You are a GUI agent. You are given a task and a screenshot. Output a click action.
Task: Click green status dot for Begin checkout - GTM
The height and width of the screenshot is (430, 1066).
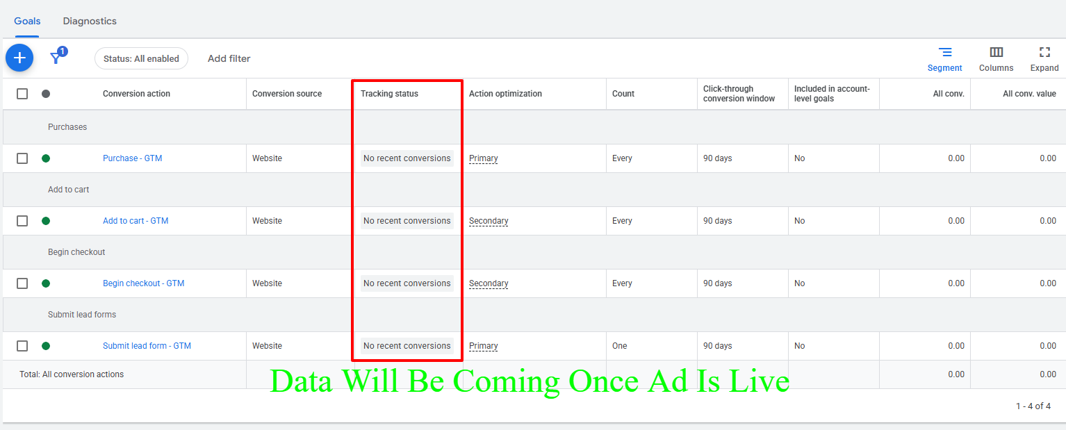(x=46, y=283)
